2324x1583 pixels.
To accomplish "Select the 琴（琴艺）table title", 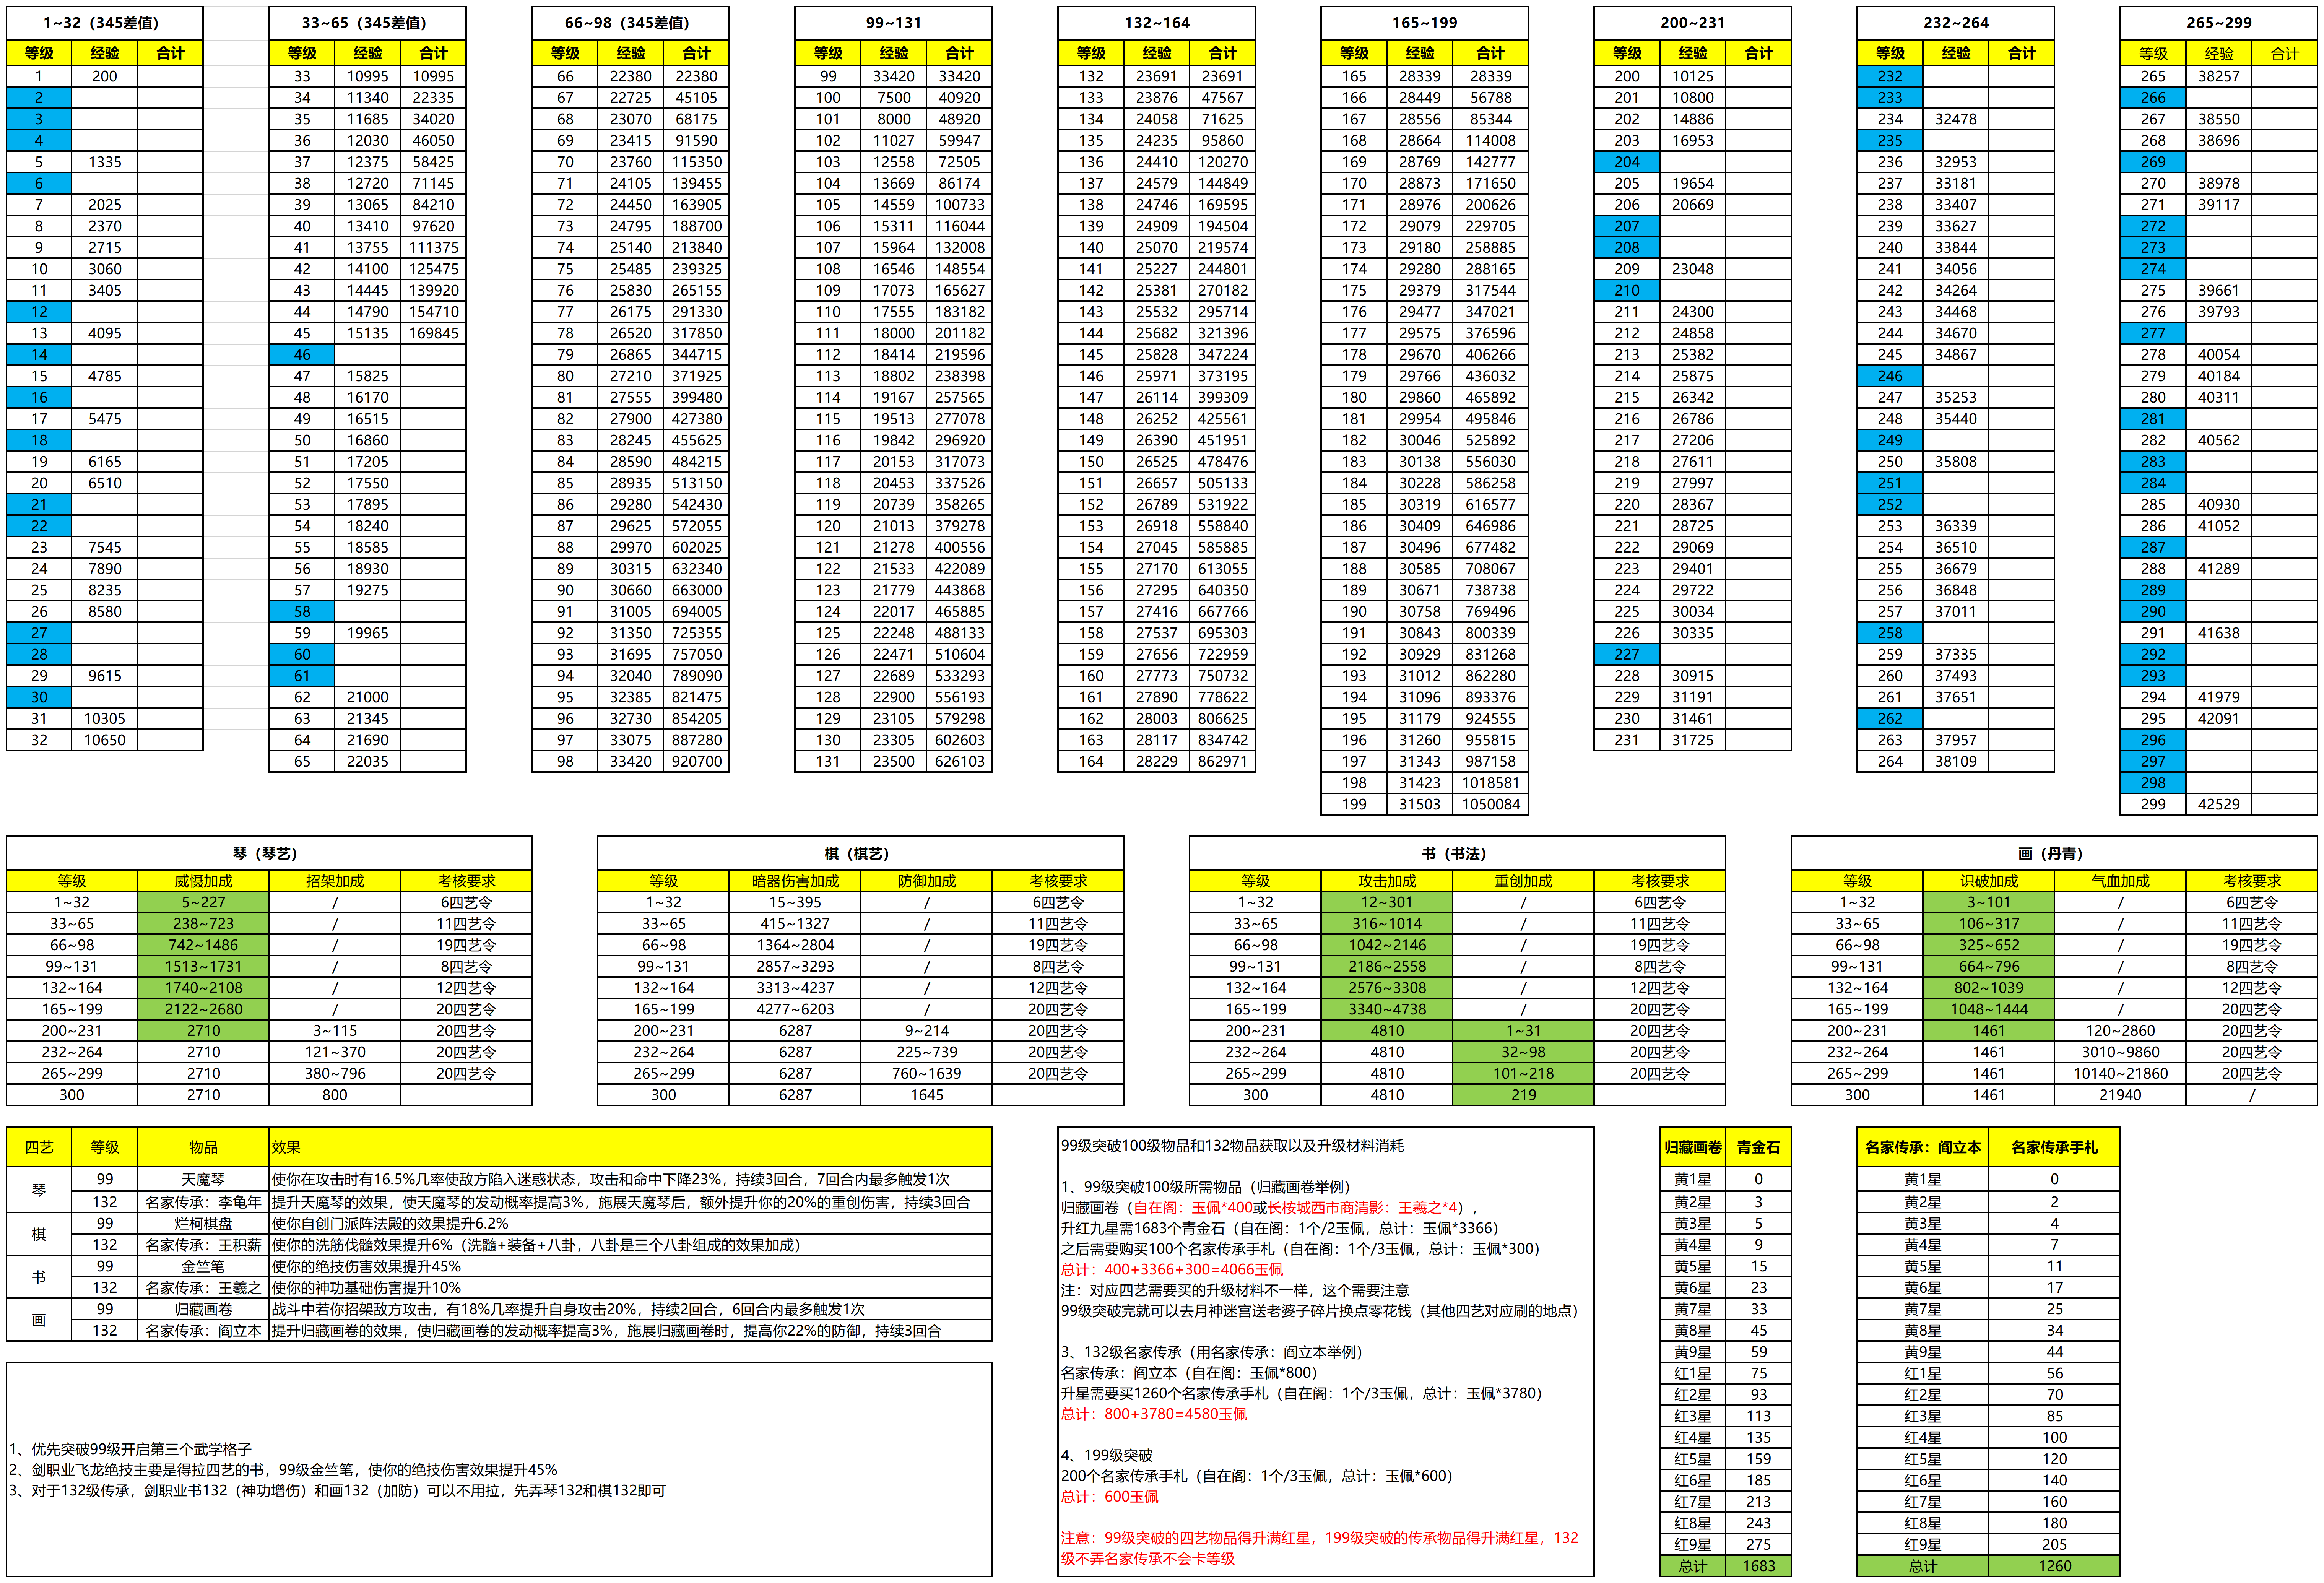I will 267,853.
